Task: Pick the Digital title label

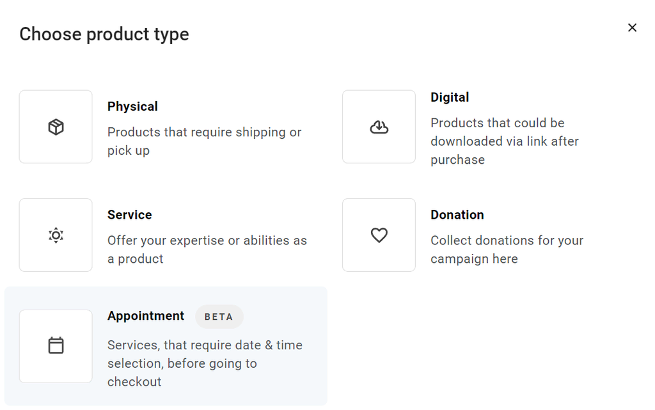Action: (450, 97)
